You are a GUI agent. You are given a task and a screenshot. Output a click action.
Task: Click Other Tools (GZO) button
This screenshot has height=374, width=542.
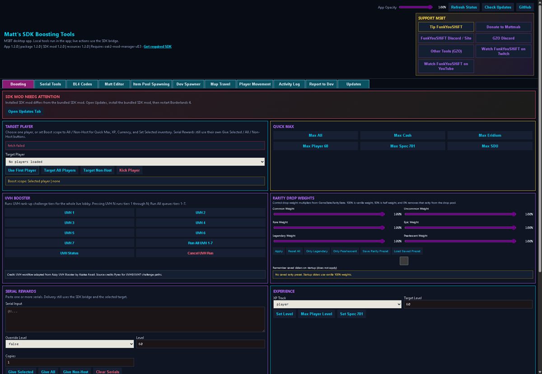pos(446,51)
